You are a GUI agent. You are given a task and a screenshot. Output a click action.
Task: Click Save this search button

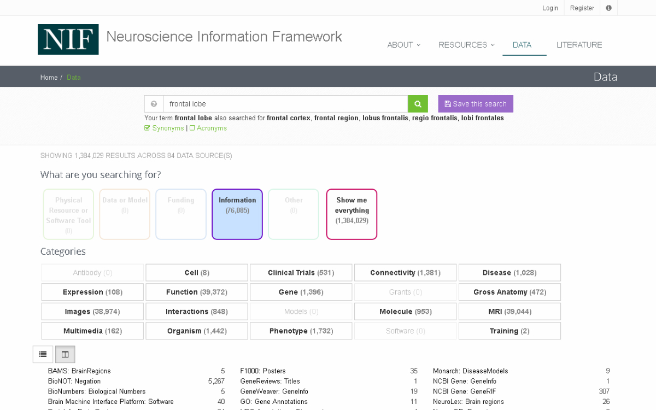pyautogui.click(x=476, y=104)
